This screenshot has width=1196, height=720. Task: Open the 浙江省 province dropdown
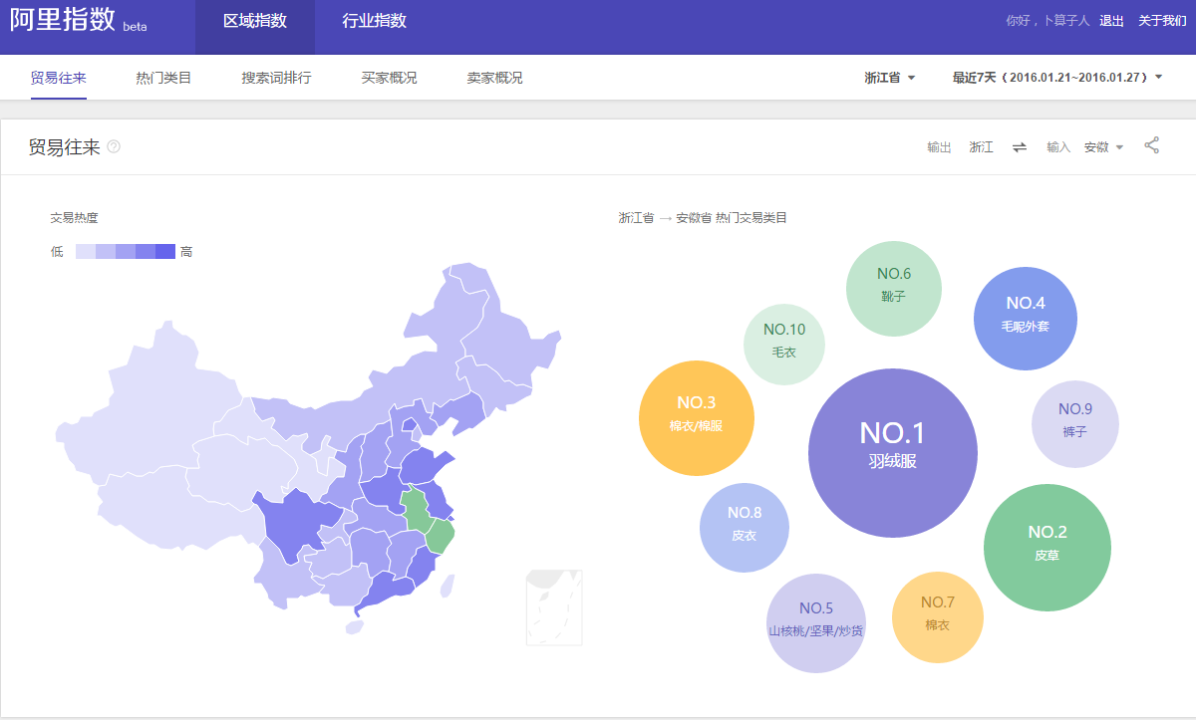tap(890, 78)
